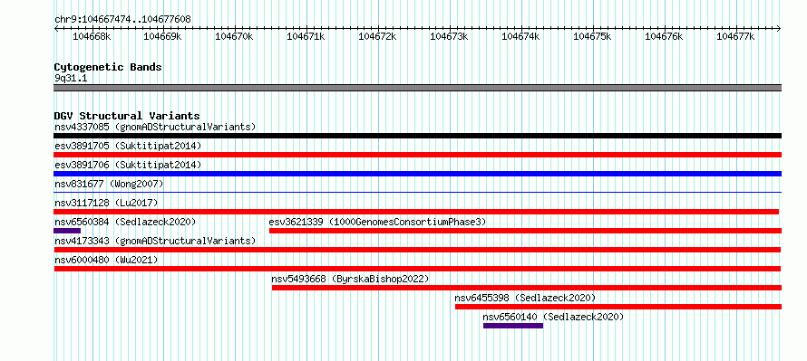Click the ruler's right end arrow
807x361 pixels.
tap(779, 29)
